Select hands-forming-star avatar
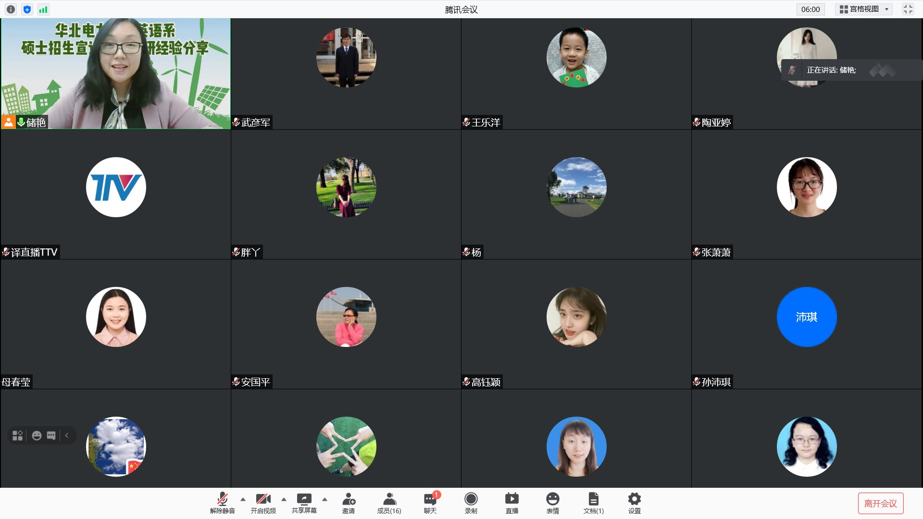 click(x=346, y=446)
